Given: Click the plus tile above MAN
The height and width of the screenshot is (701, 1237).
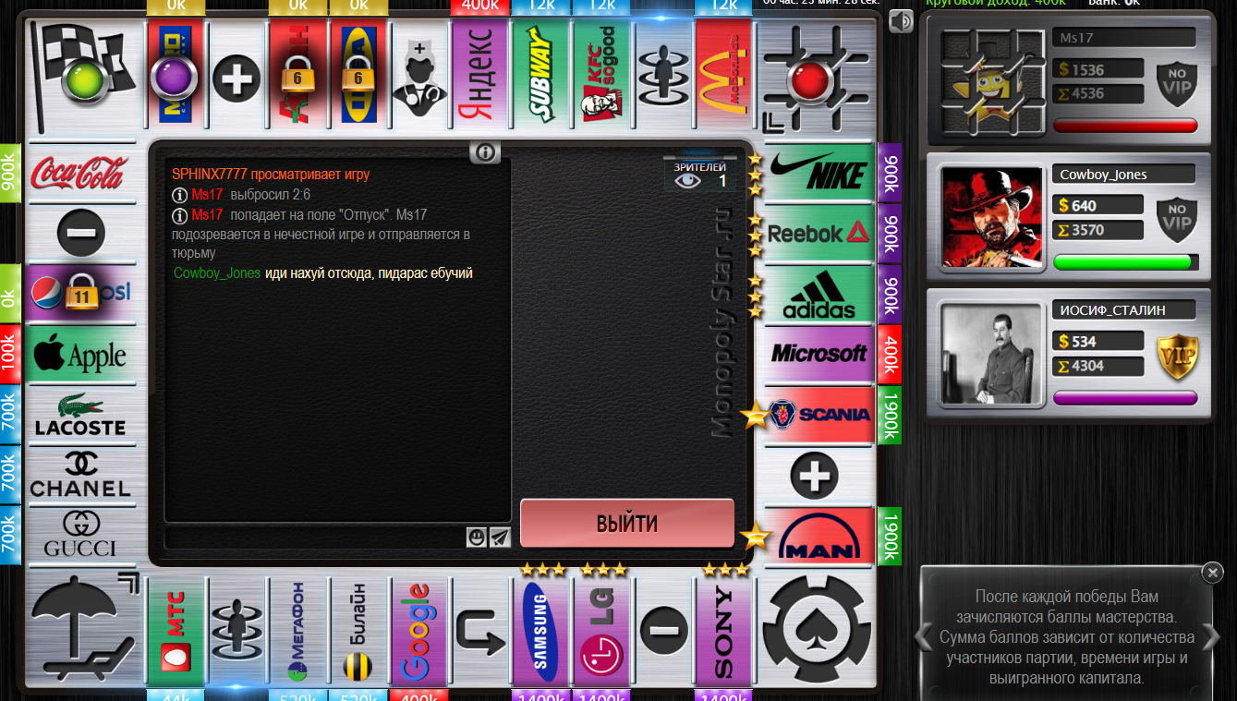Looking at the screenshot, I should [x=816, y=476].
